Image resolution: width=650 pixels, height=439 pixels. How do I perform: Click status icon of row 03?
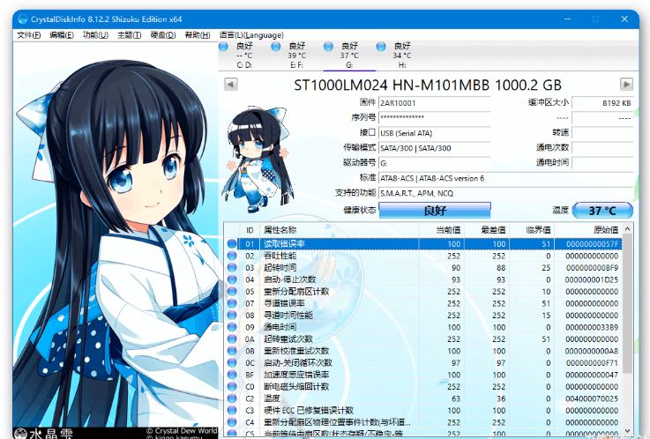[x=232, y=268]
